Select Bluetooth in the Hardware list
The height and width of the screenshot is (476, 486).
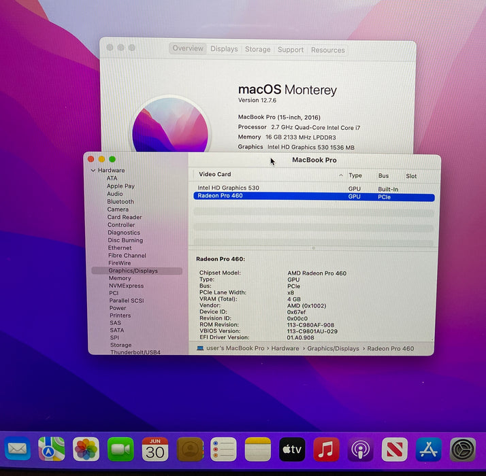point(120,201)
